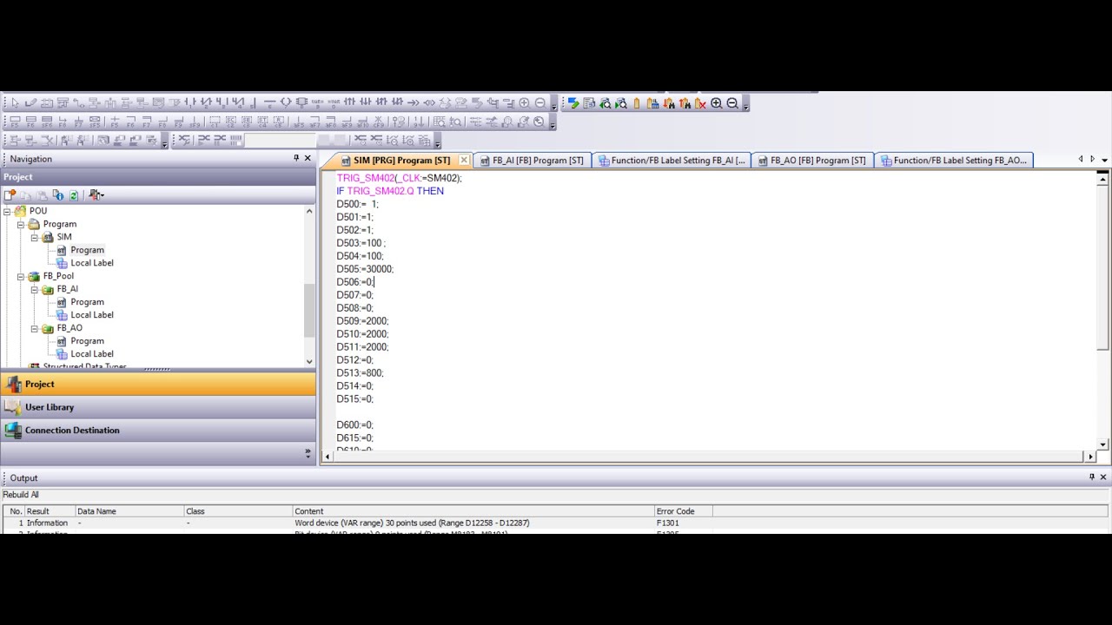This screenshot has height=625, width=1112.
Task: Open Program under FB_AO
Action: pyautogui.click(x=87, y=341)
